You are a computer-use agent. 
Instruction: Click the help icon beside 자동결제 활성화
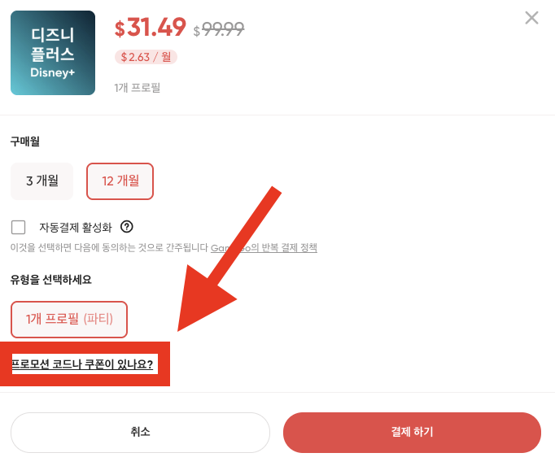tap(127, 227)
